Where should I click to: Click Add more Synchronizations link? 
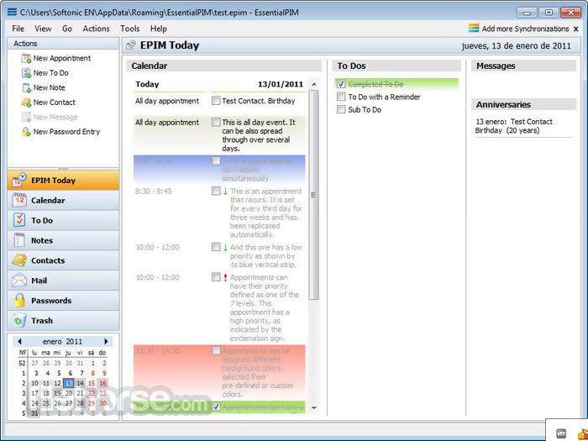(x=525, y=29)
